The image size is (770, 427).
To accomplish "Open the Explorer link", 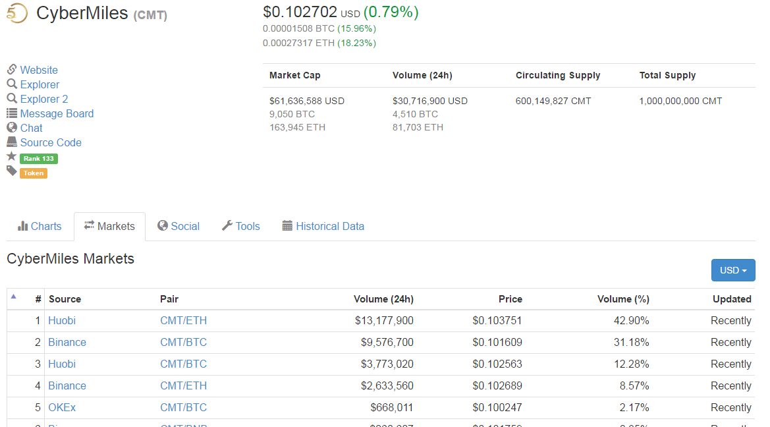I will [40, 84].
